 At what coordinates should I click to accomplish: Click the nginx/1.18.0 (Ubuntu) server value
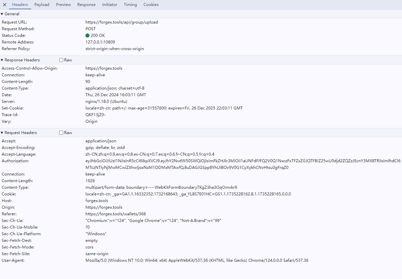106,102
